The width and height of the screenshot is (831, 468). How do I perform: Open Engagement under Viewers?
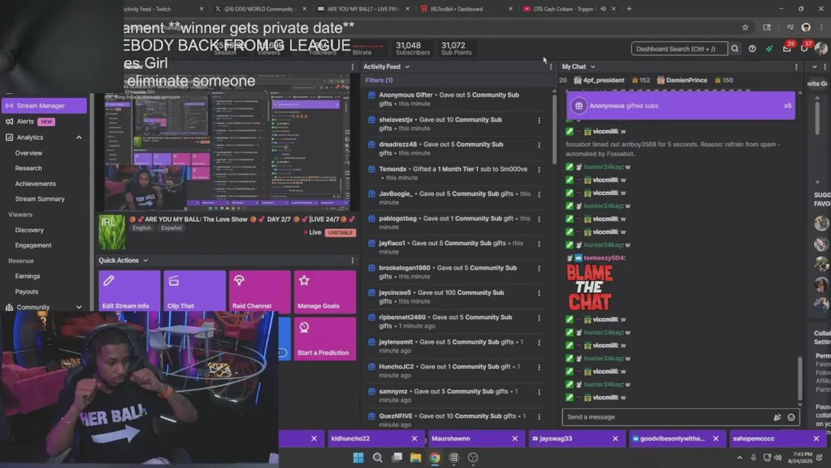tap(33, 245)
